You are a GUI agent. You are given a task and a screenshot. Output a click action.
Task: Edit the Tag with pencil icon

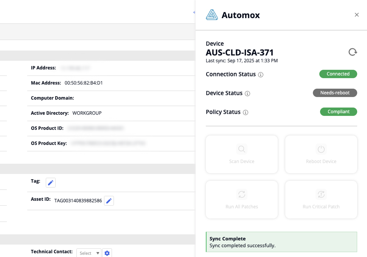point(51,183)
